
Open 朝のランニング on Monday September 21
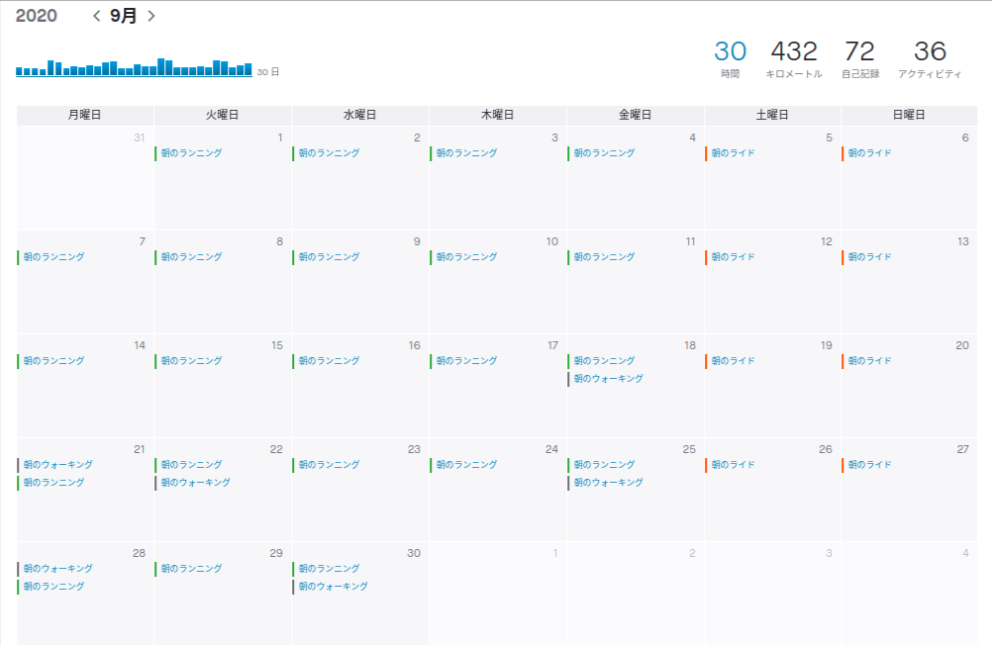tap(54, 483)
